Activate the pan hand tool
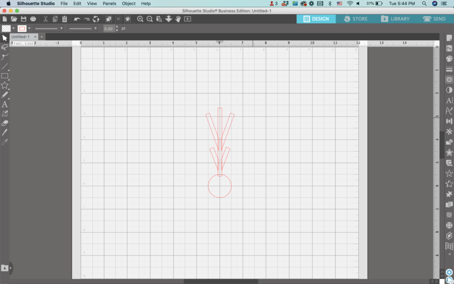 pos(178,19)
